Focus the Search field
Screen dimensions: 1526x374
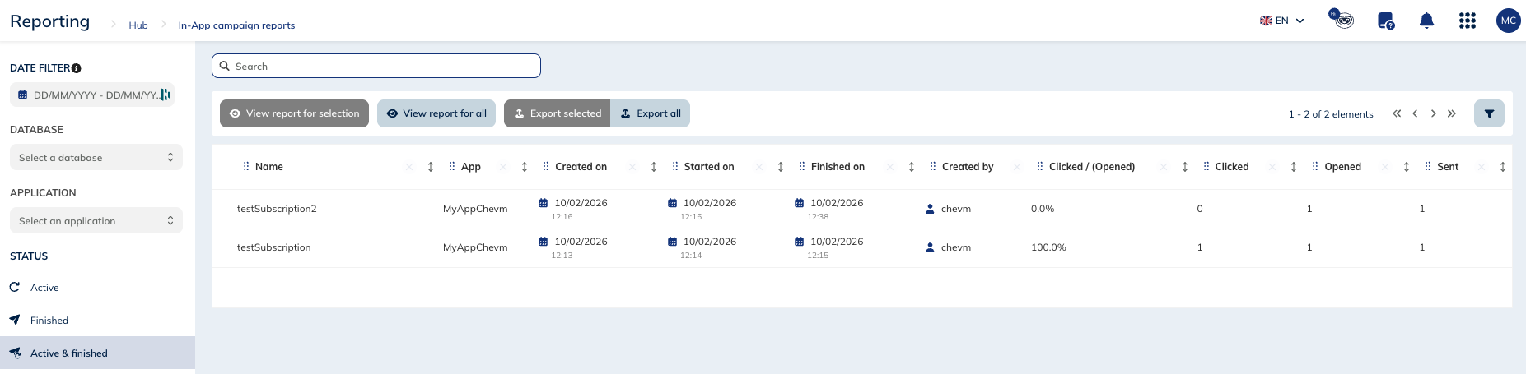(x=376, y=66)
